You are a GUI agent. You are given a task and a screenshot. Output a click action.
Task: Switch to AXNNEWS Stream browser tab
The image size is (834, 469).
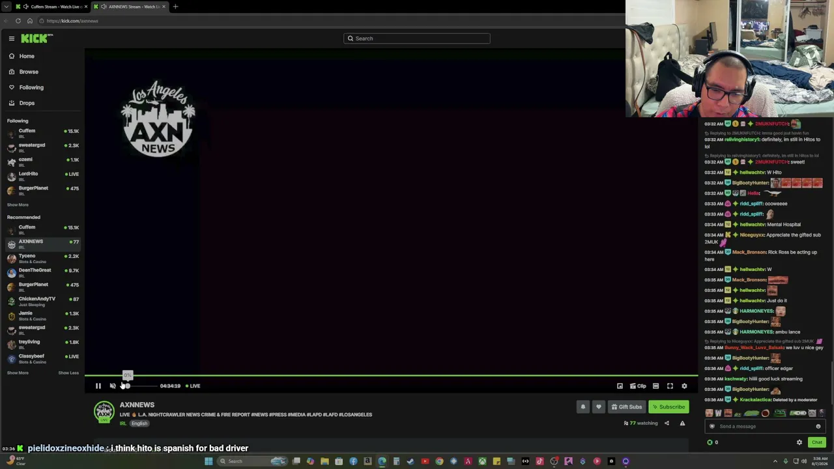point(129,7)
